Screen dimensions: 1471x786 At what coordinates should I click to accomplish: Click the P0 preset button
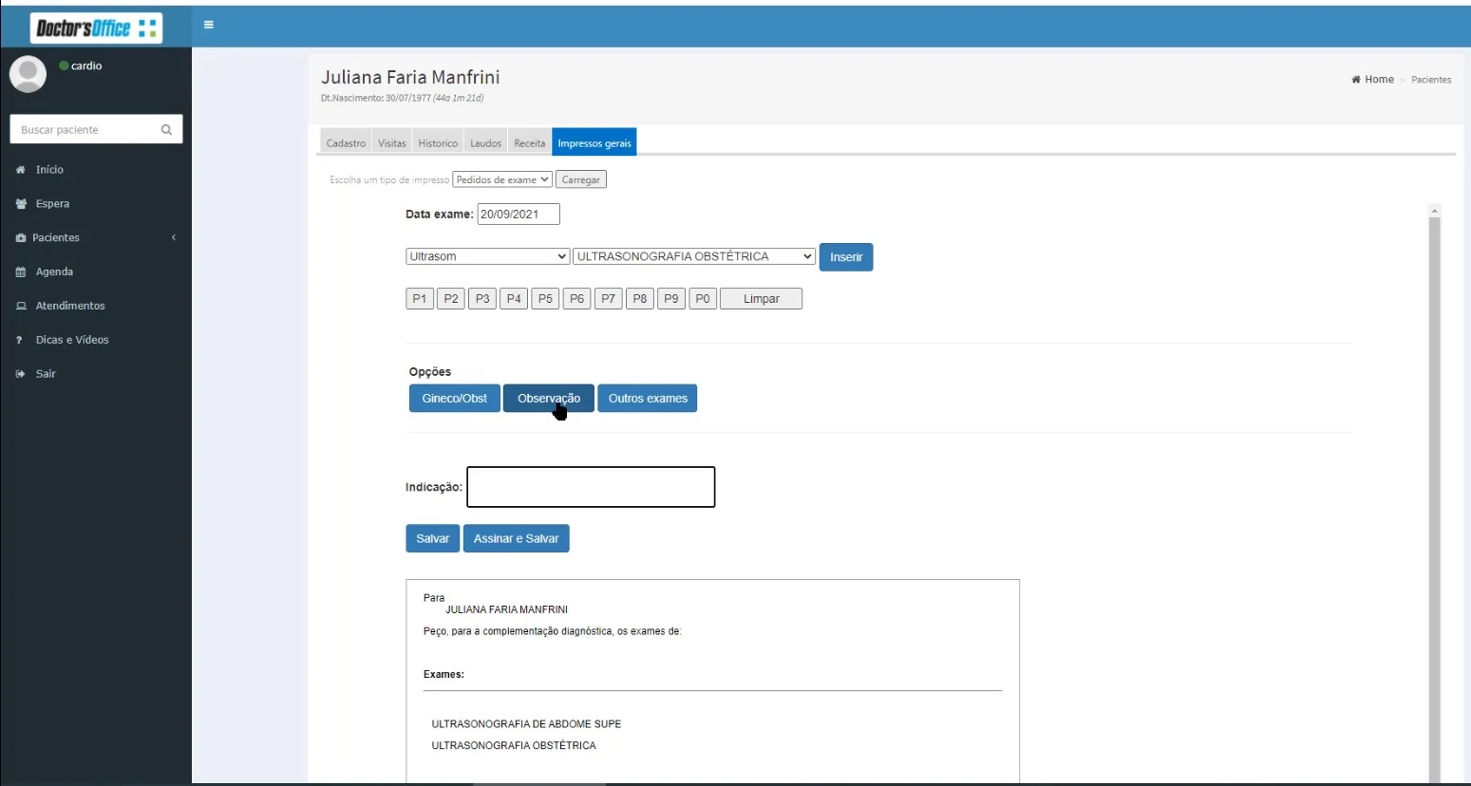click(703, 299)
